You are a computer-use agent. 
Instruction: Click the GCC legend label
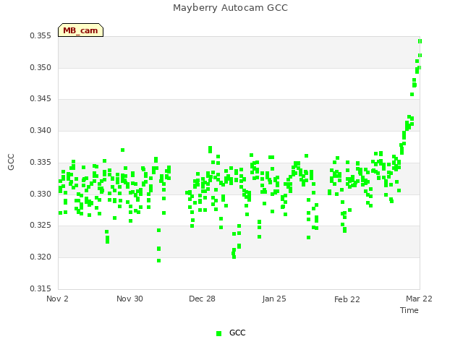pyautogui.click(x=237, y=333)
